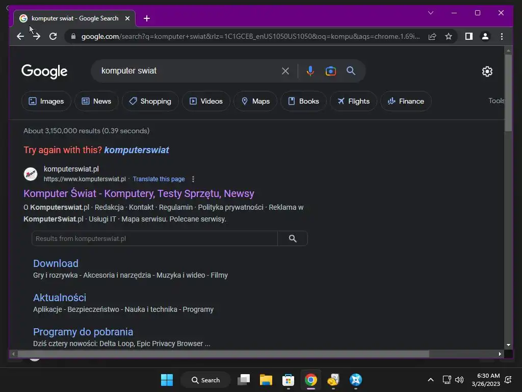Image resolution: width=522 pixels, height=392 pixels.
Task: Filter results by Maps
Action: point(255,101)
